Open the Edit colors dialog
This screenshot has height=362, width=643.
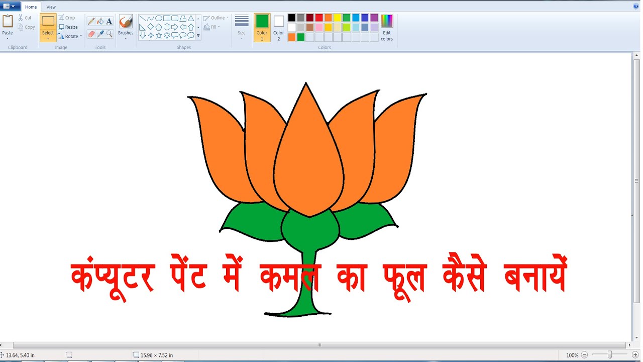coord(387,28)
